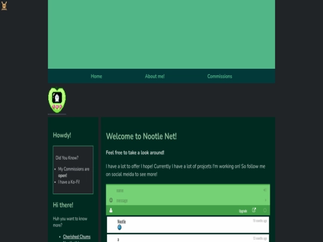The width and height of the screenshot is (323, 242).
Task: Click the blue emoji in Nootle's message
Action: pos(119,228)
